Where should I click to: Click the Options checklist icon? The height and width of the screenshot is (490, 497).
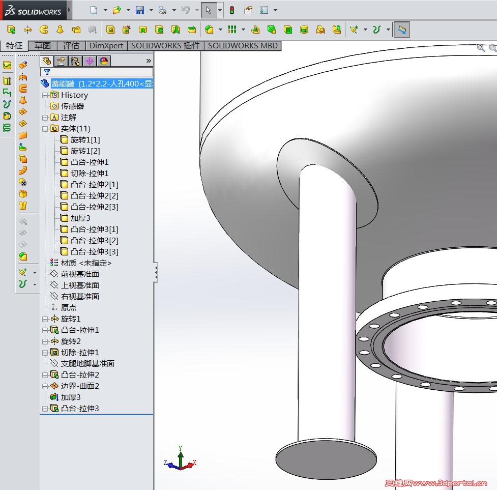[264, 10]
